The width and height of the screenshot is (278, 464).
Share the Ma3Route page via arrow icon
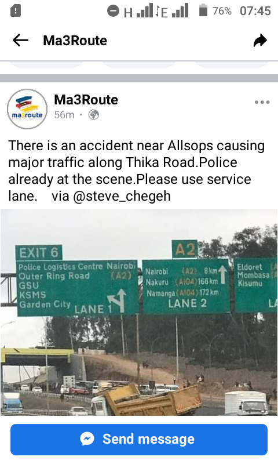[x=260, y=41]
